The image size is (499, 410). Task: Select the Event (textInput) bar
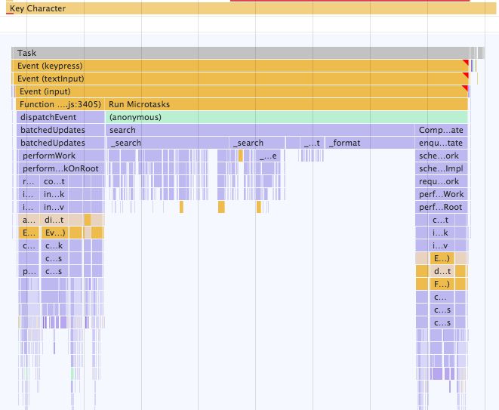[x=226, y=79]
